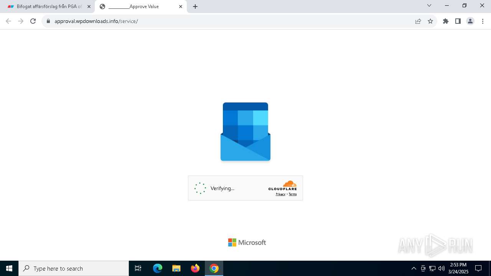The height and width of the screenshot is (276, 491).
Task: Switch to the Bifogat affärsförslag tab
Action: click(x=48, y=7)
